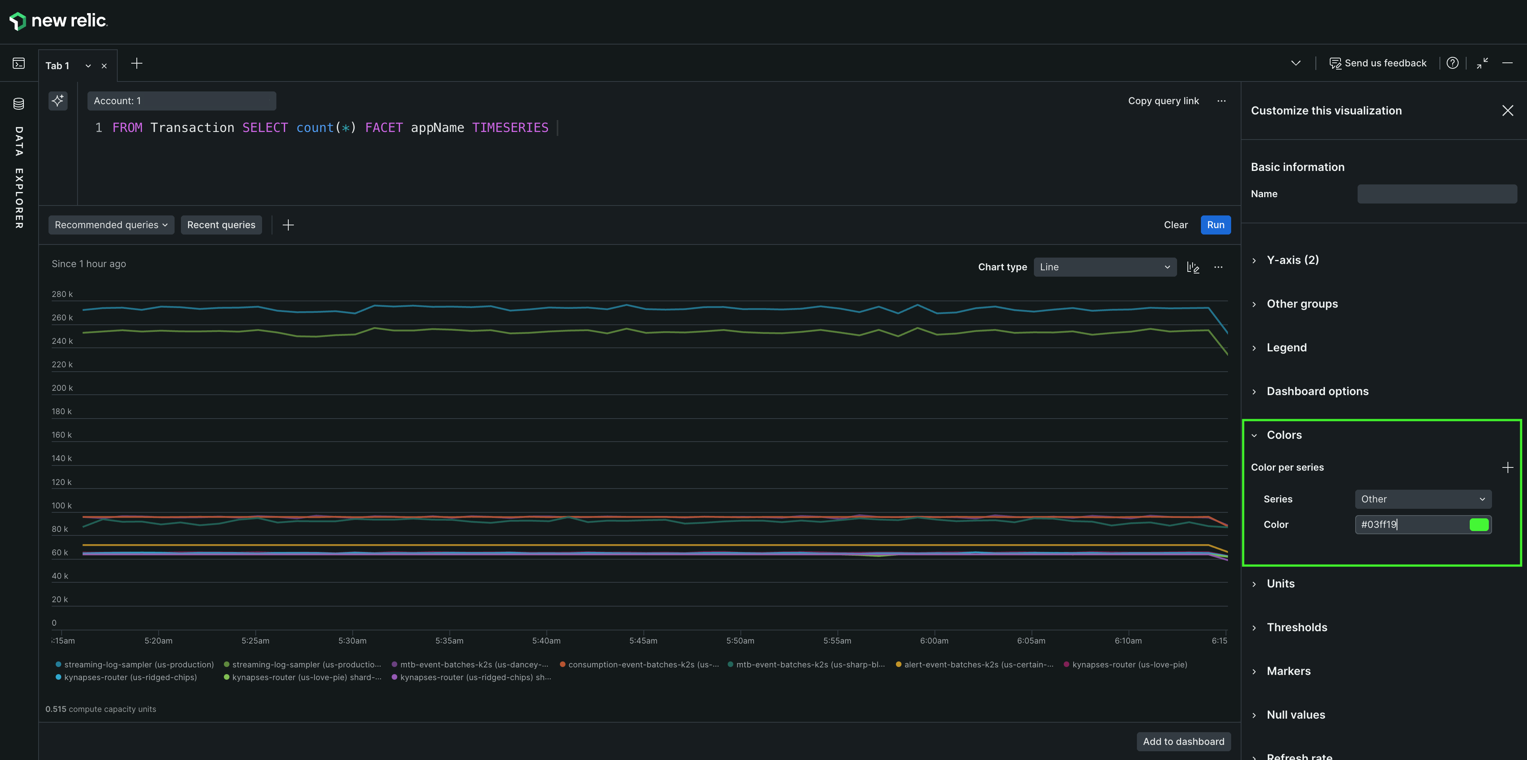Click the green color swatch
This screenshot has width=1527, height=760.
pos(1478,525)
